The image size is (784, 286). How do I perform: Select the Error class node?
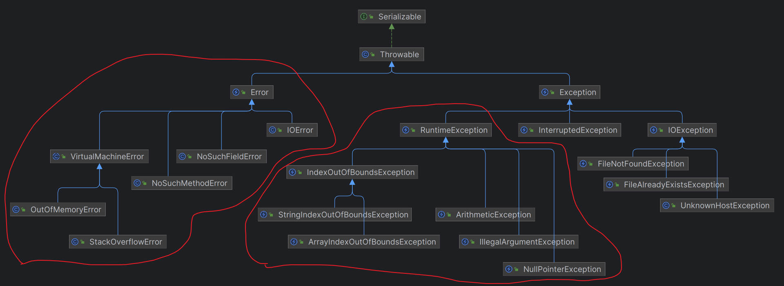[x=252, y=92]
